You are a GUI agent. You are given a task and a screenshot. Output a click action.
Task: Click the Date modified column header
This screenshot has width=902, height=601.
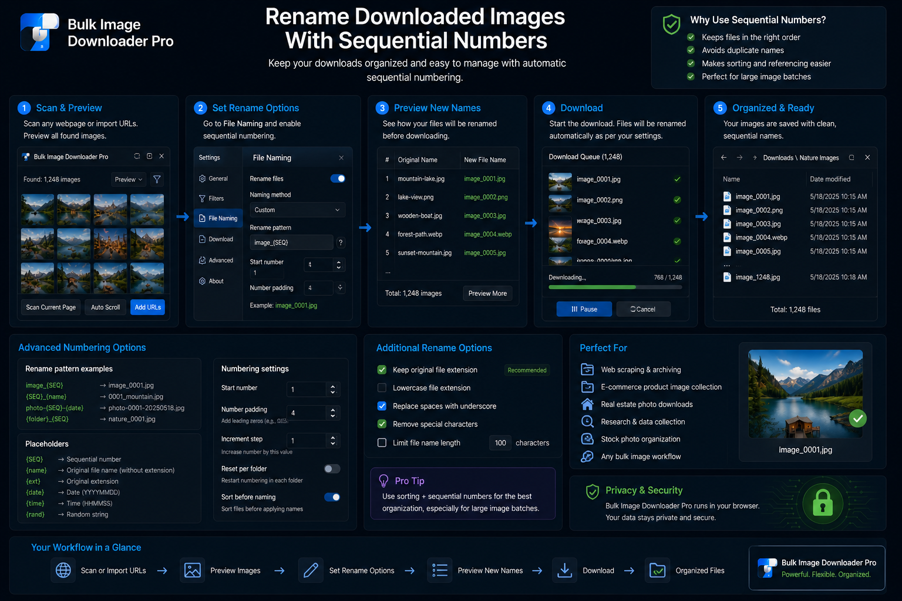[x=830, y=179]
